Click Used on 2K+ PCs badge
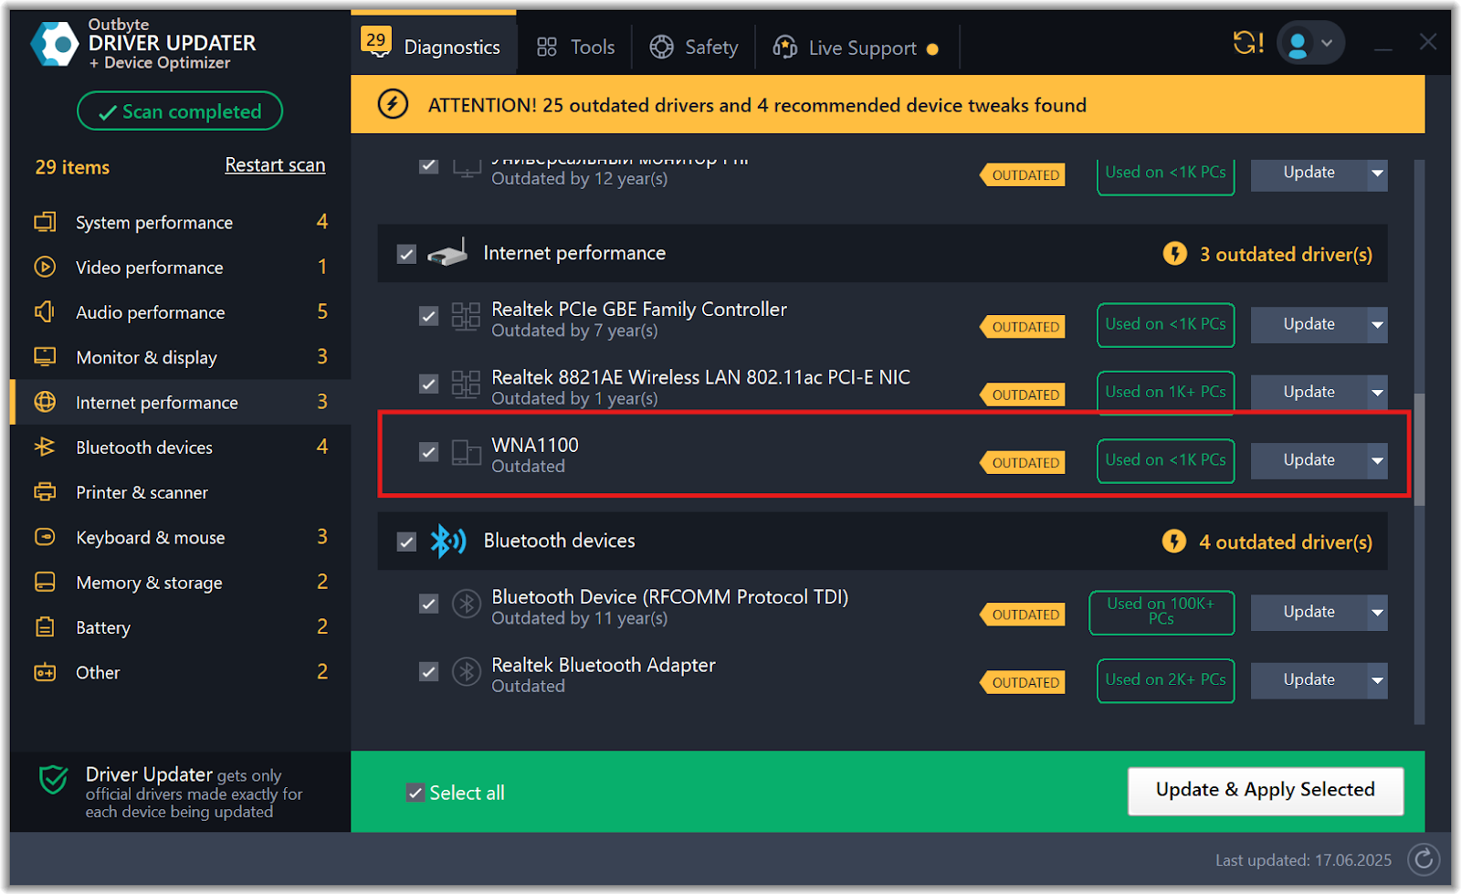The width and height of the screenshot is (1461, 894). click(x=1165, y=679)
